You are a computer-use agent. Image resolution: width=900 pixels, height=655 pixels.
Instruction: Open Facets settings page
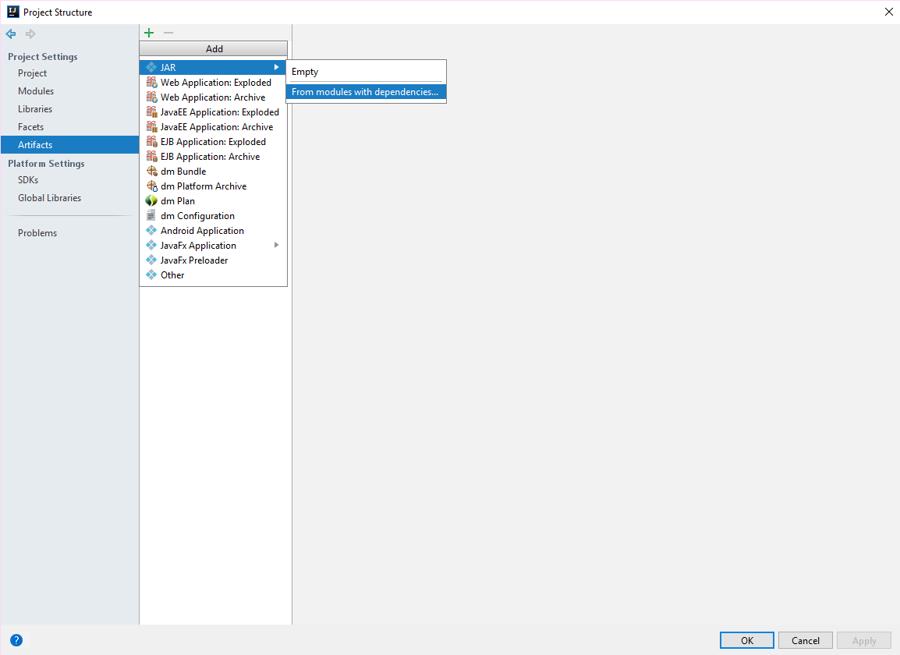pyautogui.click(x=69, y=127)
